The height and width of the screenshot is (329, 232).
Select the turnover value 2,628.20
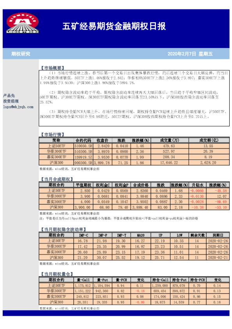click(208, 163)
